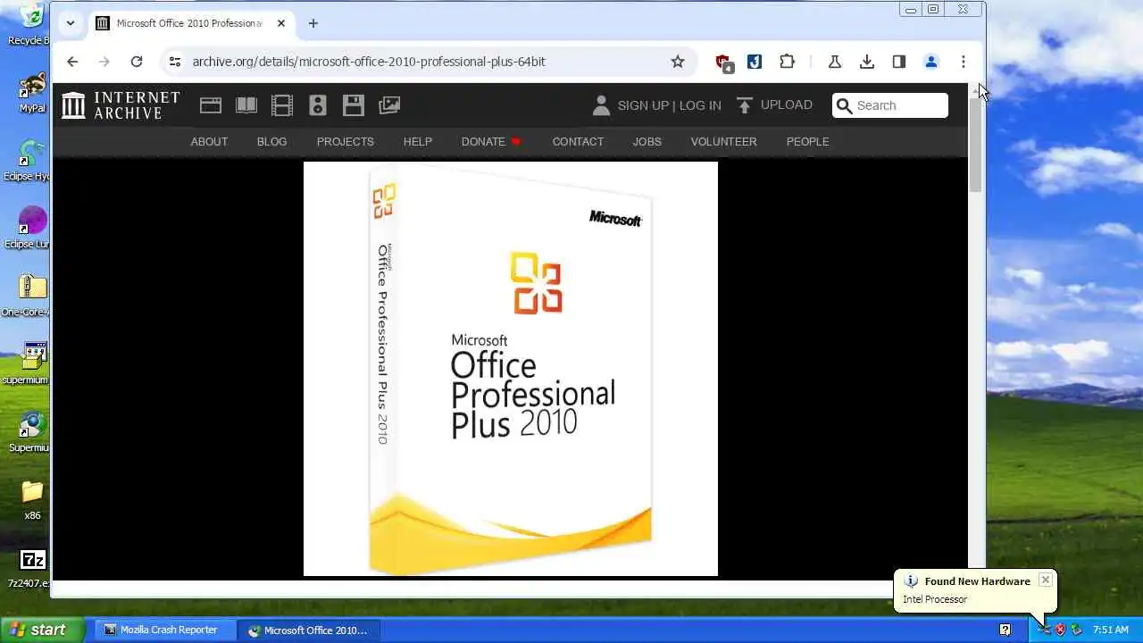Click the 7:51 AM taskbar clock

[x=1110, y=630]
